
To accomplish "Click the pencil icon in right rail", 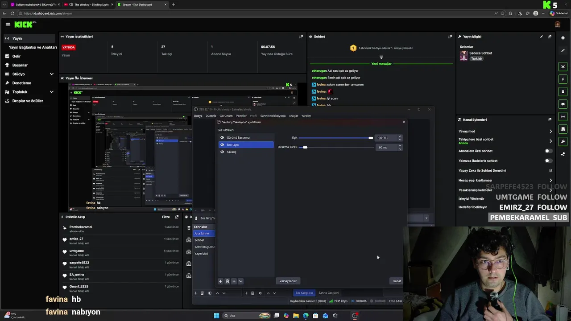I will [563, 50].
